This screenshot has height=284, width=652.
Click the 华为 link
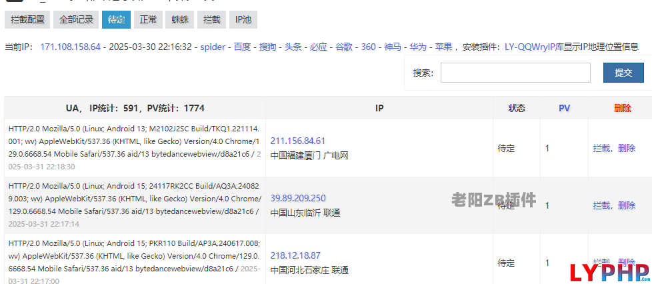pyautogui.click(x=418, y=47)
